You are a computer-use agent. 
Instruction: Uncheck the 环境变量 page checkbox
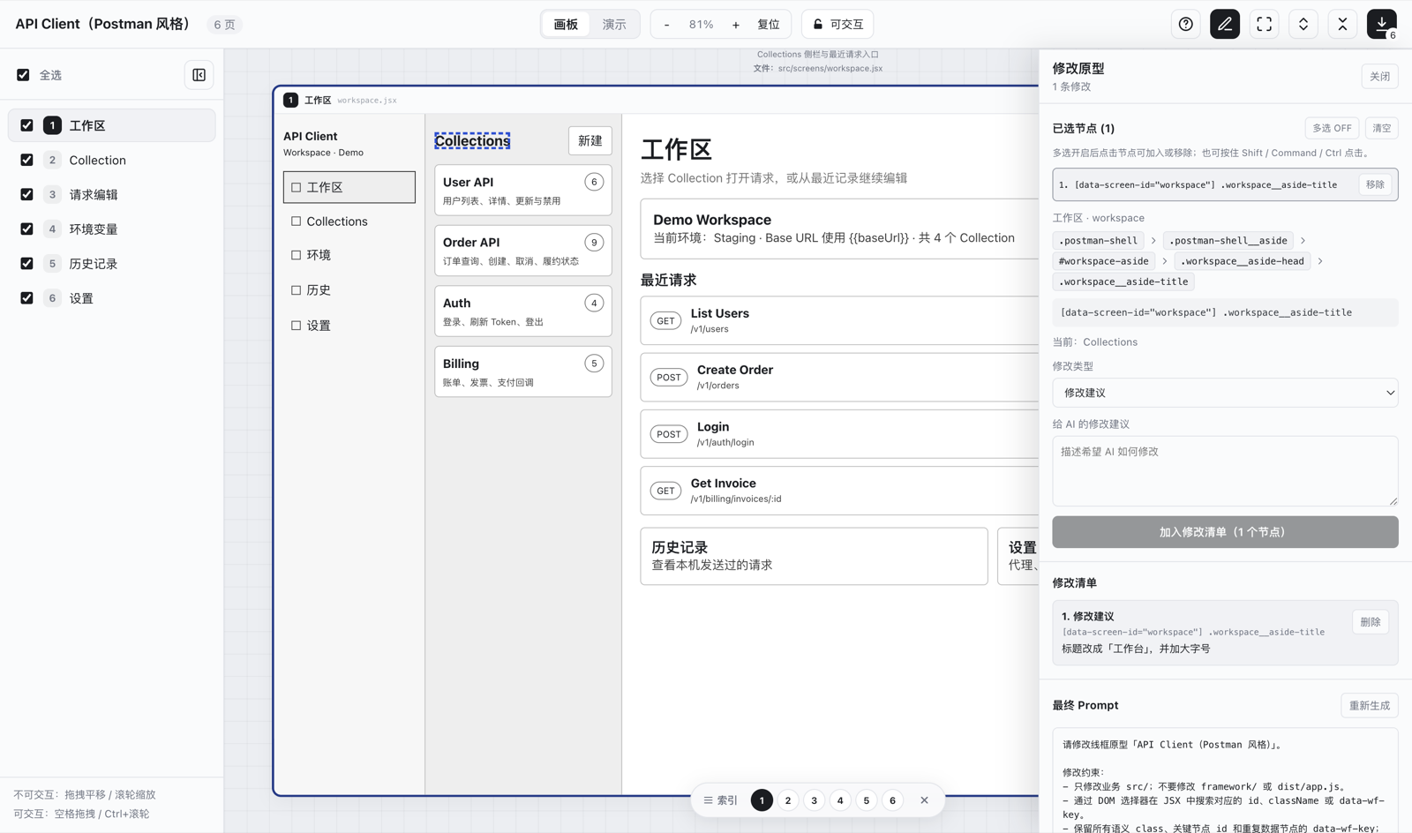tap(26, 229)
